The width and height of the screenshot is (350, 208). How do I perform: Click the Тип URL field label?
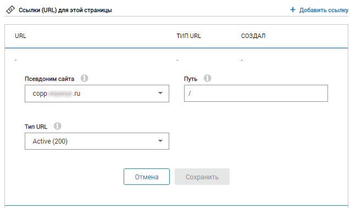[36, 127]
